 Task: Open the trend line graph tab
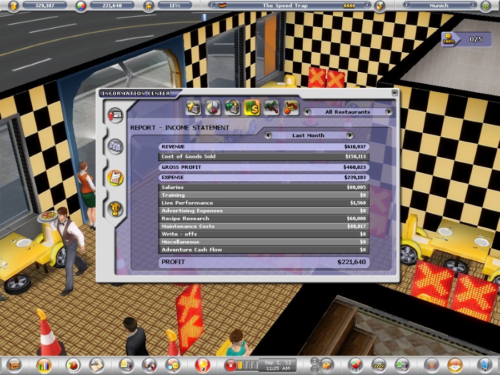tap(271, 107)
